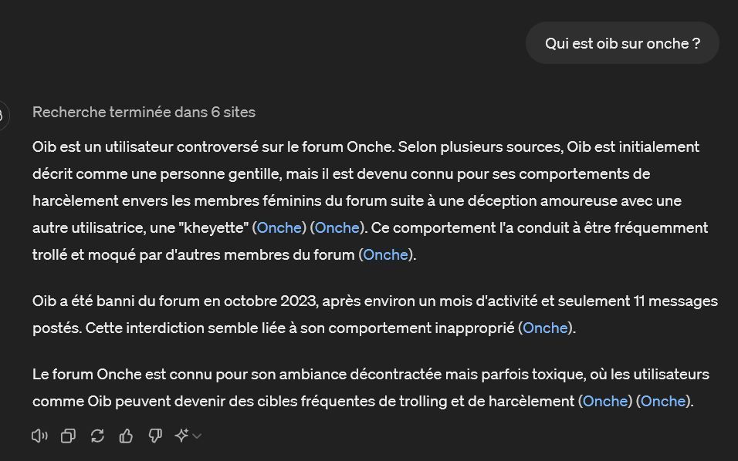Expand the chevron next to the sparkle icon
Image resolution: width=738 pixels, height=461 pixels.
[197, 436]
